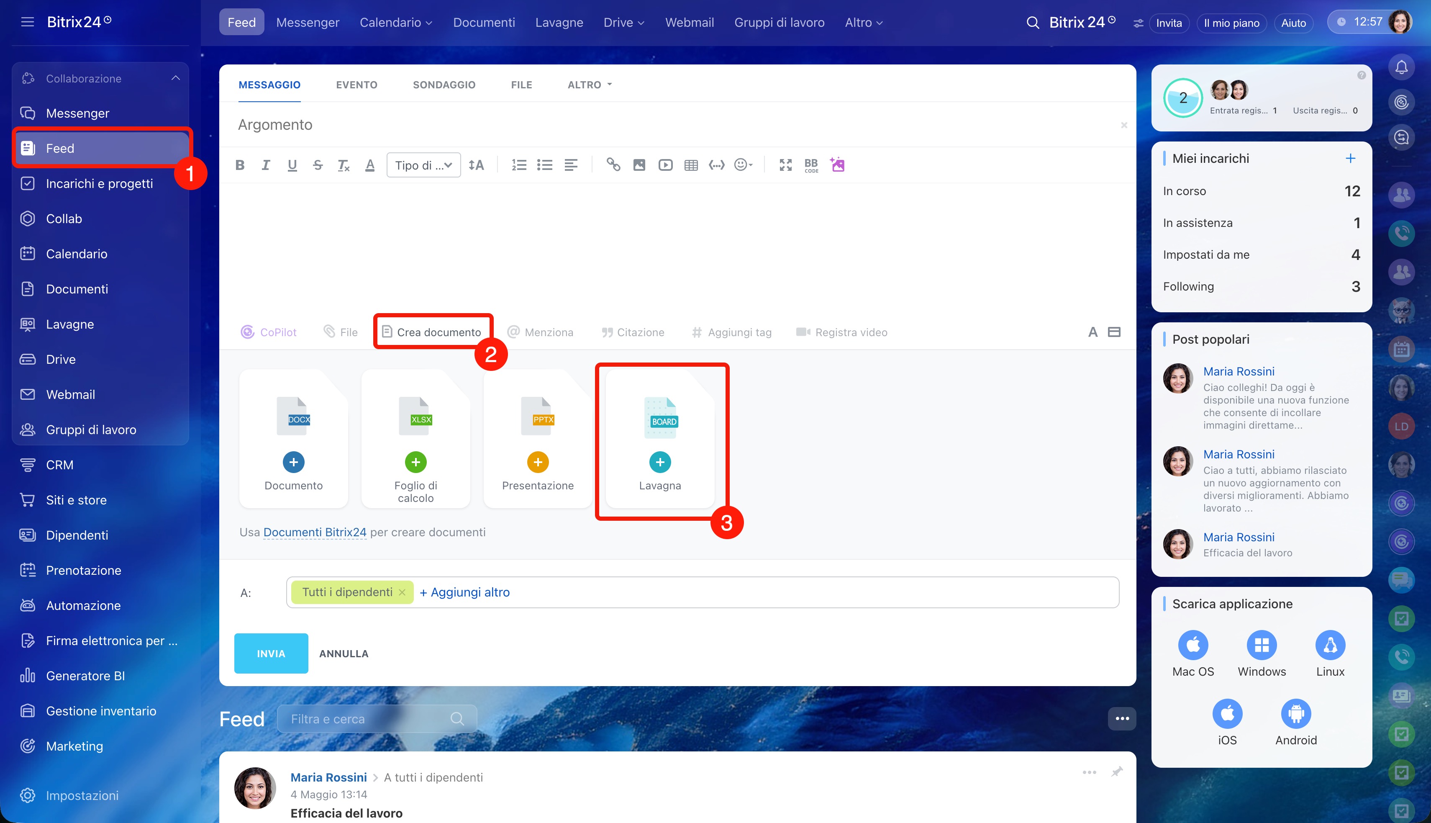Toggle BB code mode
Viewport: 1431px width, 823px height.
tap(811, 165)
